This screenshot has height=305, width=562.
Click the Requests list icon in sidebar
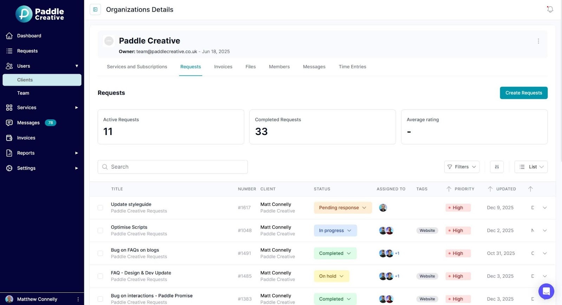(9, 51)
